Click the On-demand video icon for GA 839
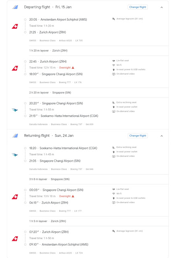The width and height of the screenshot is (178, 258). (x=114, y=111)
